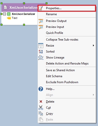Click the Preview Input magnifier icon

41,27
